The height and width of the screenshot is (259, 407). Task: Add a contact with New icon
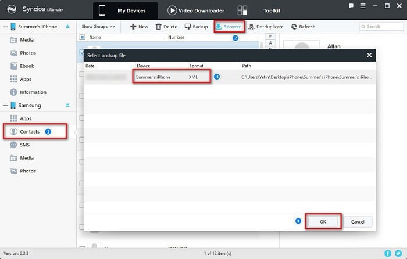[133, 27]
